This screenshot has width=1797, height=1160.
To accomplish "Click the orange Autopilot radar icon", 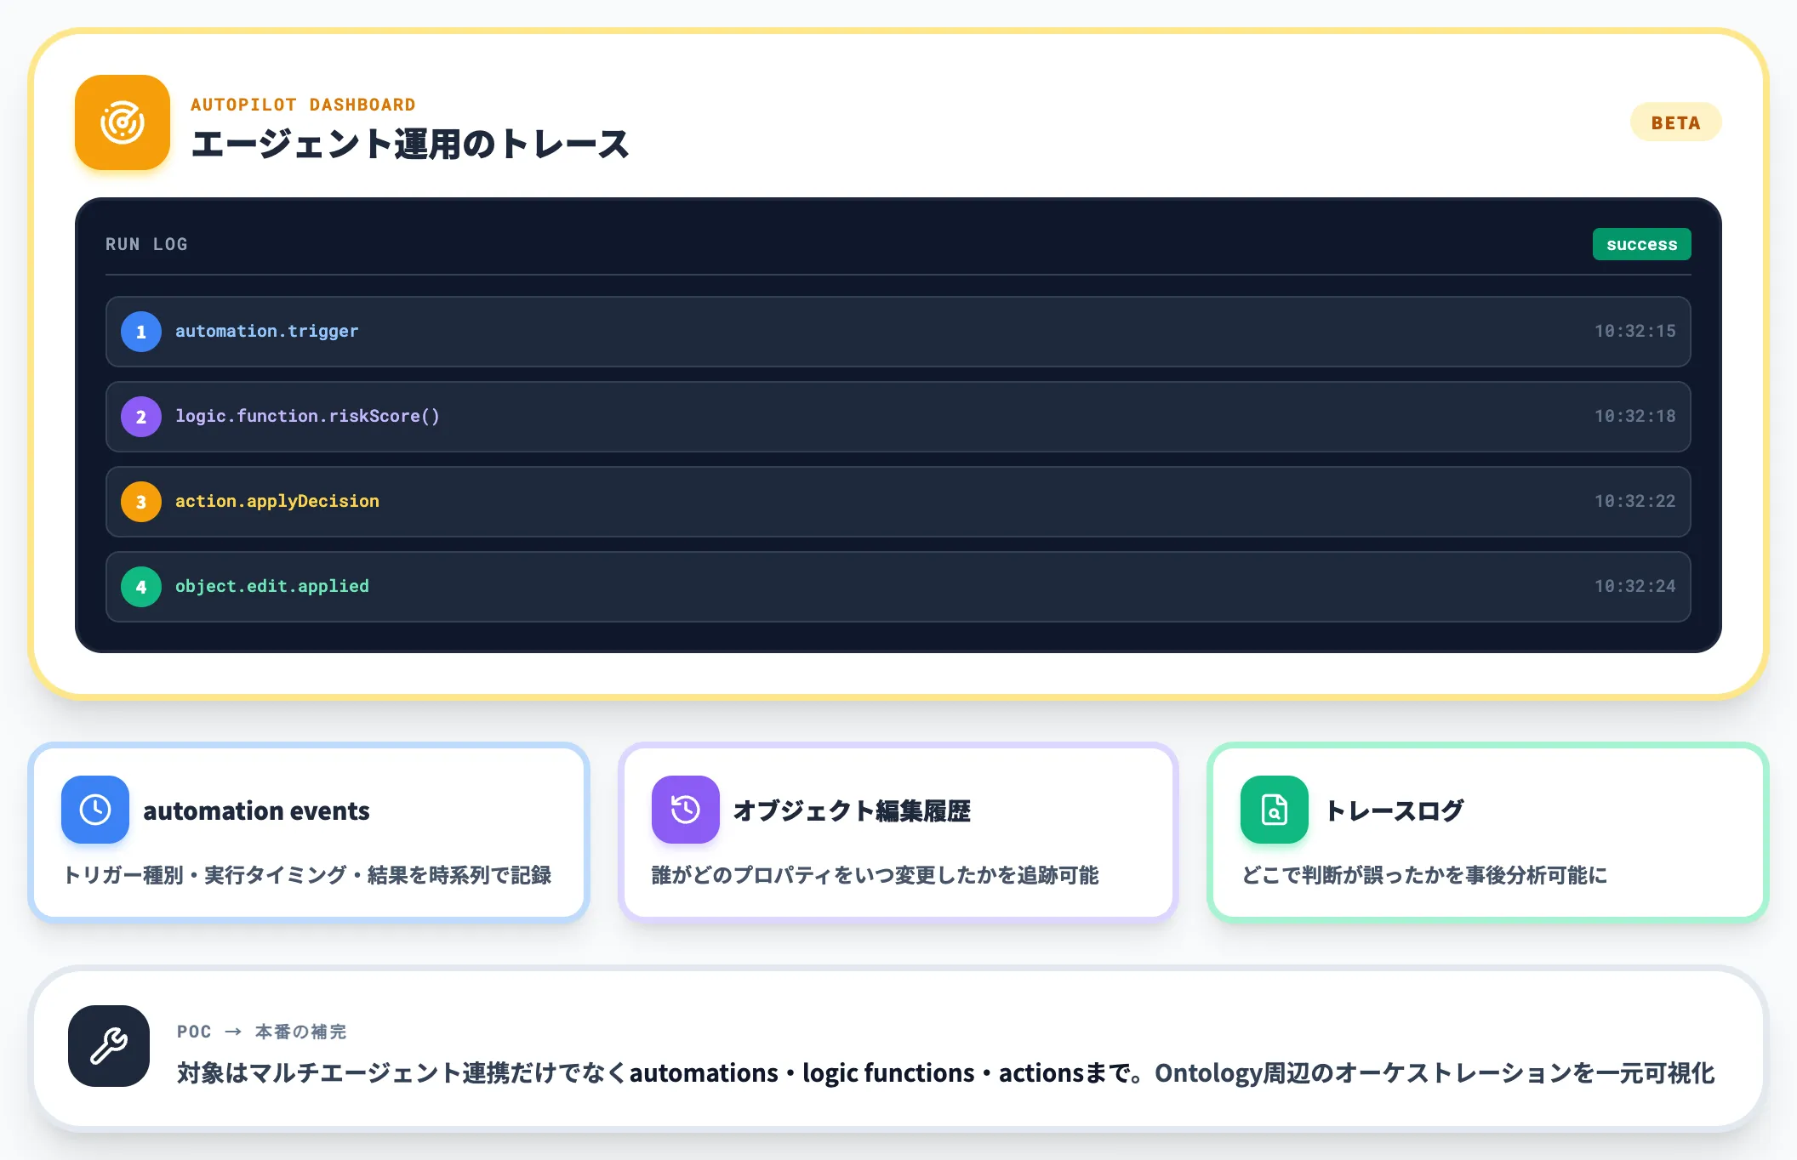I will point(123,122).
